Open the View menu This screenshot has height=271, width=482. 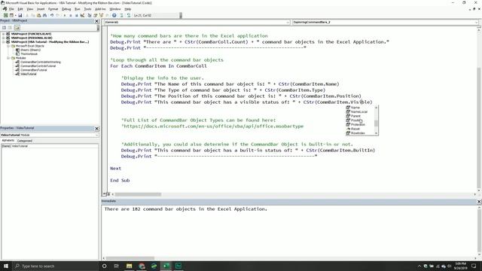[x=30, y=9]
